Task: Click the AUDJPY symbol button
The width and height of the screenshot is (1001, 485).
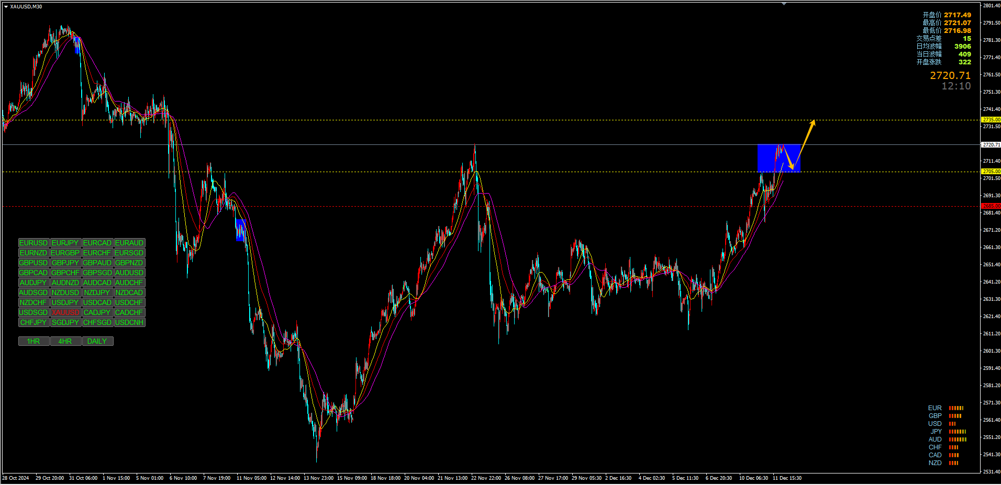Action: [x=34, y=283]
